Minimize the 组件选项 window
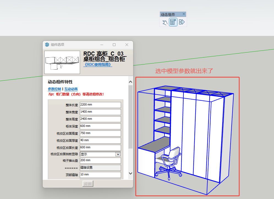The height and width of the screenshot is (199, 274). pyautogui.click(x=102, y=45)
